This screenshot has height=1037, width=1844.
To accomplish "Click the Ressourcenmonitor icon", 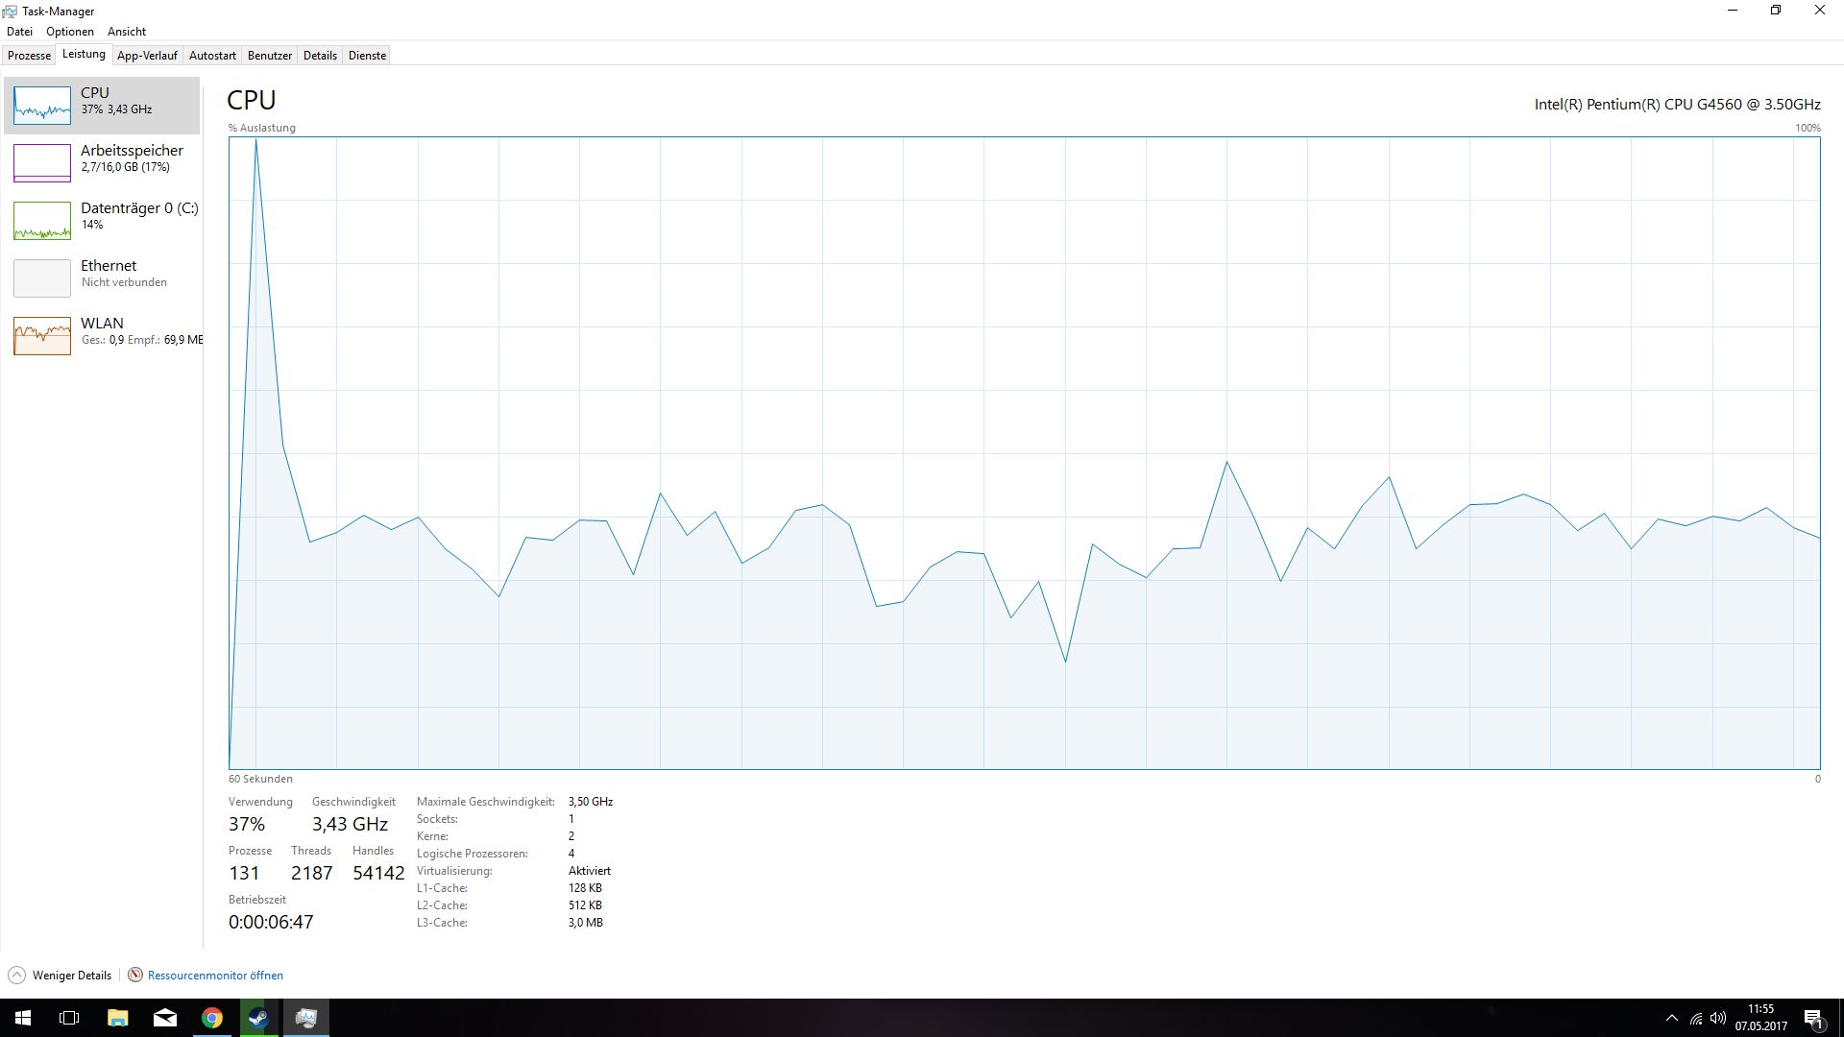I will [x=135, y=976].
